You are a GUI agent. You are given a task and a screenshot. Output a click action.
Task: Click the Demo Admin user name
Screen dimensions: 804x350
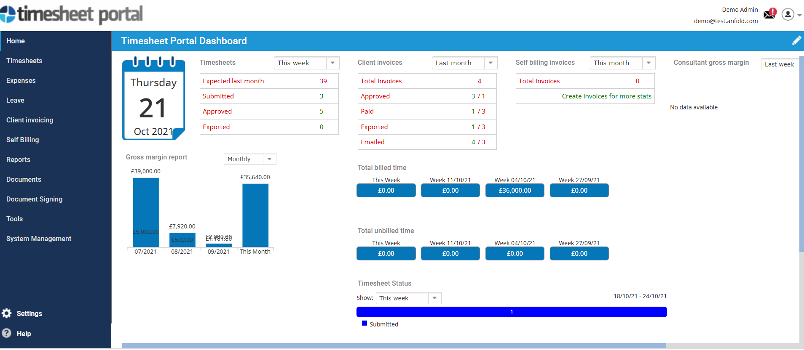(x=740, y=10)
